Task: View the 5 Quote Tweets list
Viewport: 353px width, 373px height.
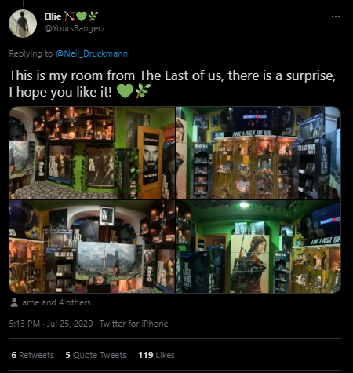Action: [96, 355]
